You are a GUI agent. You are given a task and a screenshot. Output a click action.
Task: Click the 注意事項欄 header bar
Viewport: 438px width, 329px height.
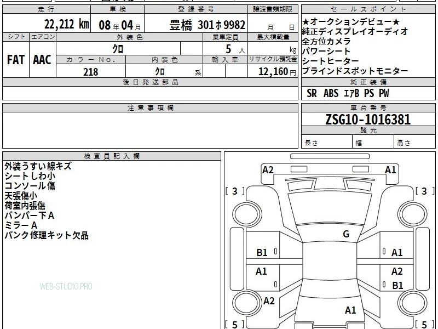pyautogui.click(x=150, y=107)
